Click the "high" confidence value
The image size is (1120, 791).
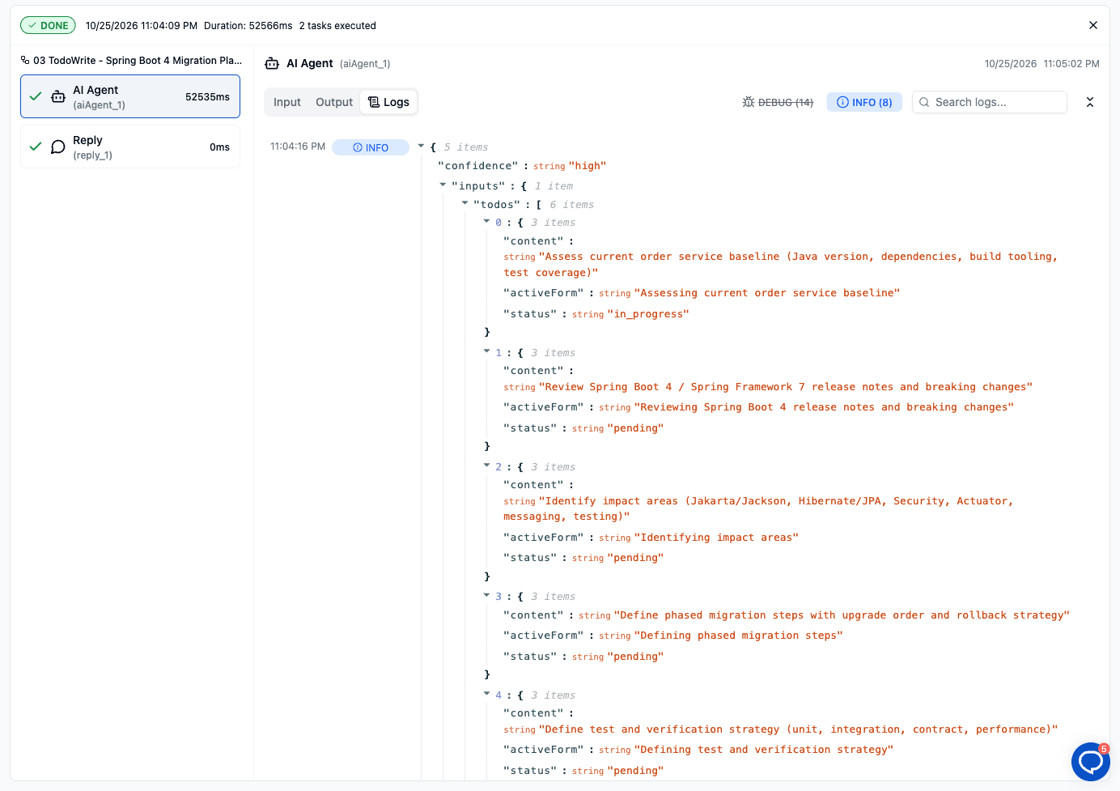(x=588, y=166)
